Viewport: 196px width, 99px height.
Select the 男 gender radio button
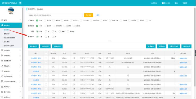pyautogui.click(x=46, y=31)
